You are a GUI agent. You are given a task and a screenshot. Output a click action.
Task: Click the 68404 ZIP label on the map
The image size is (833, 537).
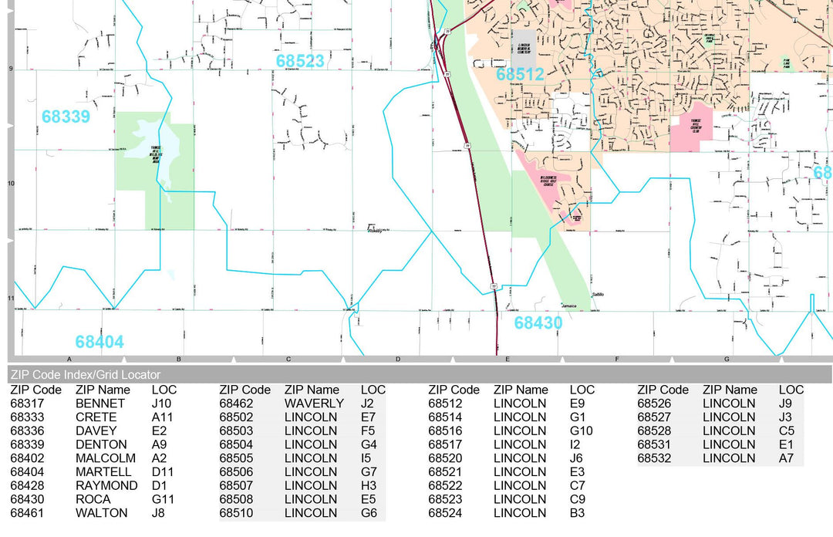pos(99,341)
